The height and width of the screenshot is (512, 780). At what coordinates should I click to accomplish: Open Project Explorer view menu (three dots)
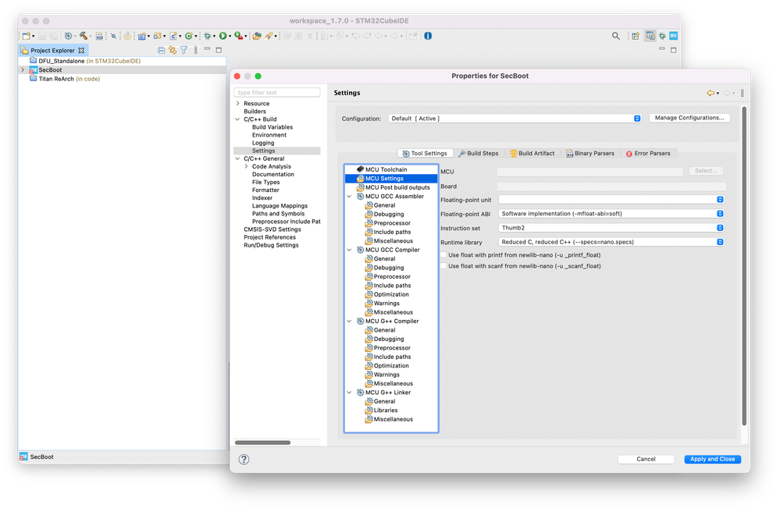click(x=195, y=50)
